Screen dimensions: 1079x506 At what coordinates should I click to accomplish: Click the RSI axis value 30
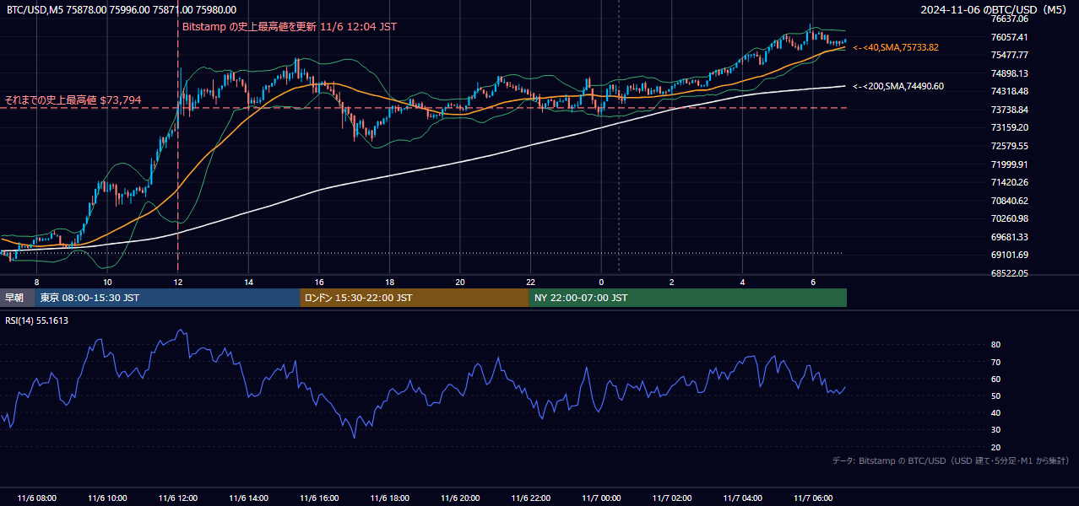click(x=996, y=430)
